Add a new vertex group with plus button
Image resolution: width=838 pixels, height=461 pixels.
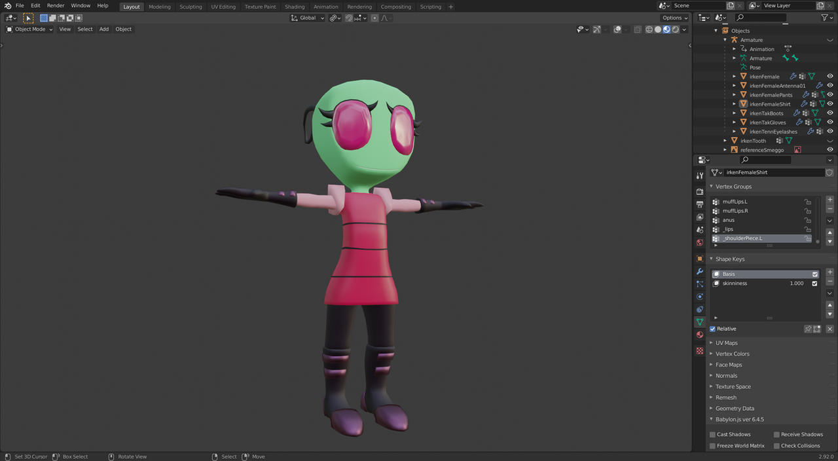point(830,200)
